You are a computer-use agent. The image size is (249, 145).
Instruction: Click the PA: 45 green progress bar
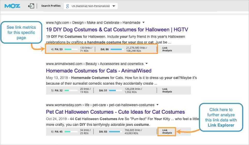71,132
